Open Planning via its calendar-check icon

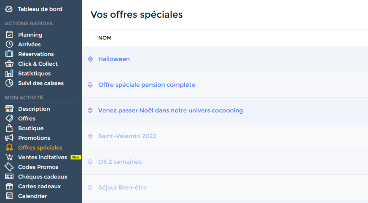tap(9, 35)
